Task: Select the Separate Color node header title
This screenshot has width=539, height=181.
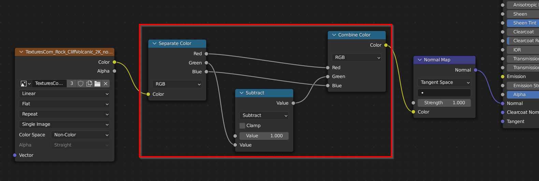Action: (x=175, y=43)
